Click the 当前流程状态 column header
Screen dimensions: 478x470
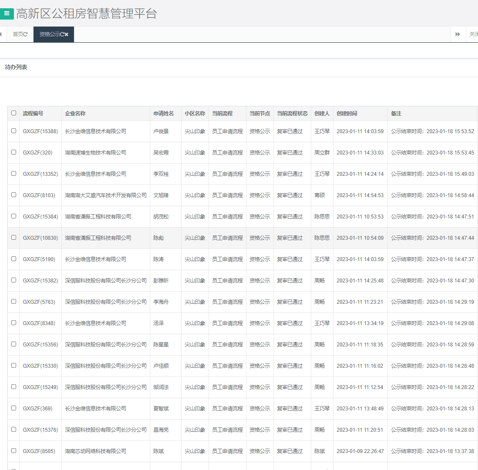tap(292, 114)
